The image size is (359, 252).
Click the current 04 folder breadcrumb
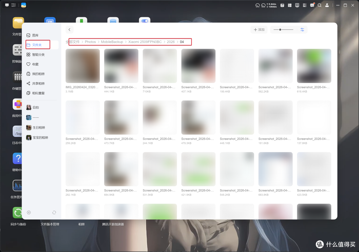tap(182, 42)
